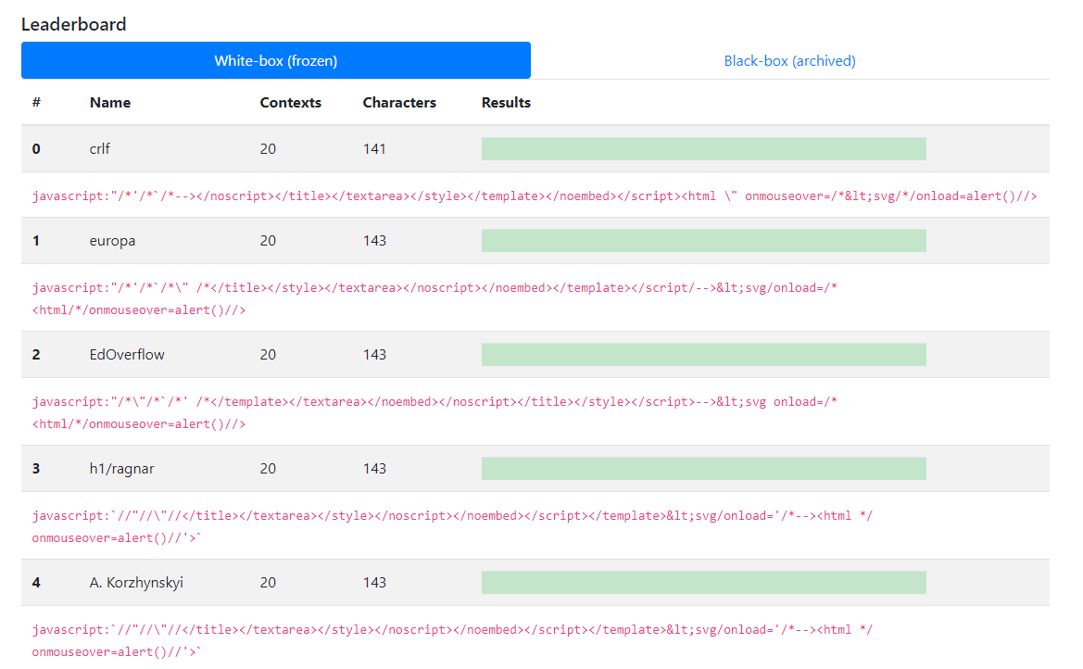
Task: Click A. Korzhynskyi's payload code below its row
Action: tap(452, 640)
